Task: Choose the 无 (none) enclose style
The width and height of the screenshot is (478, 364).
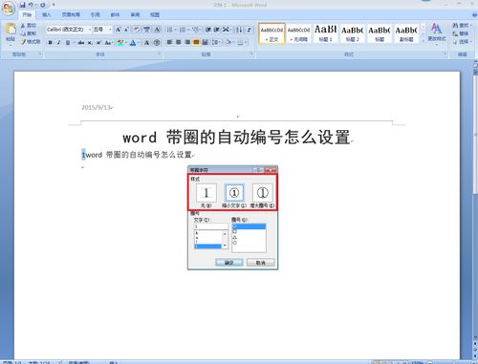Action: tap(206, 195)
